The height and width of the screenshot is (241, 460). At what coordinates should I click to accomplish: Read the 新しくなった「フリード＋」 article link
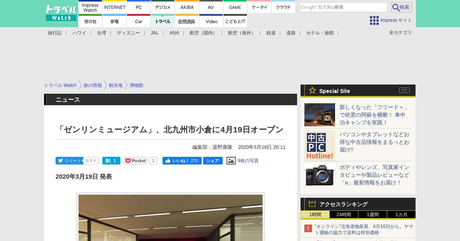tap(374, 115)
